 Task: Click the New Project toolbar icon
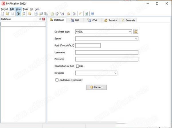(3, 13)
